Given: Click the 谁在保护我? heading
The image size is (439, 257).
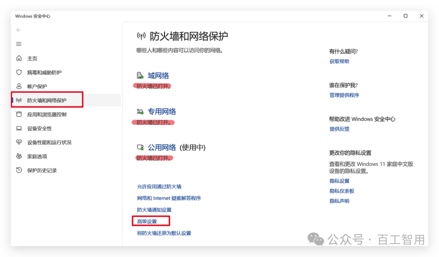Looking at the screenshot, I should pyautogui.click(x=343, y=85).
